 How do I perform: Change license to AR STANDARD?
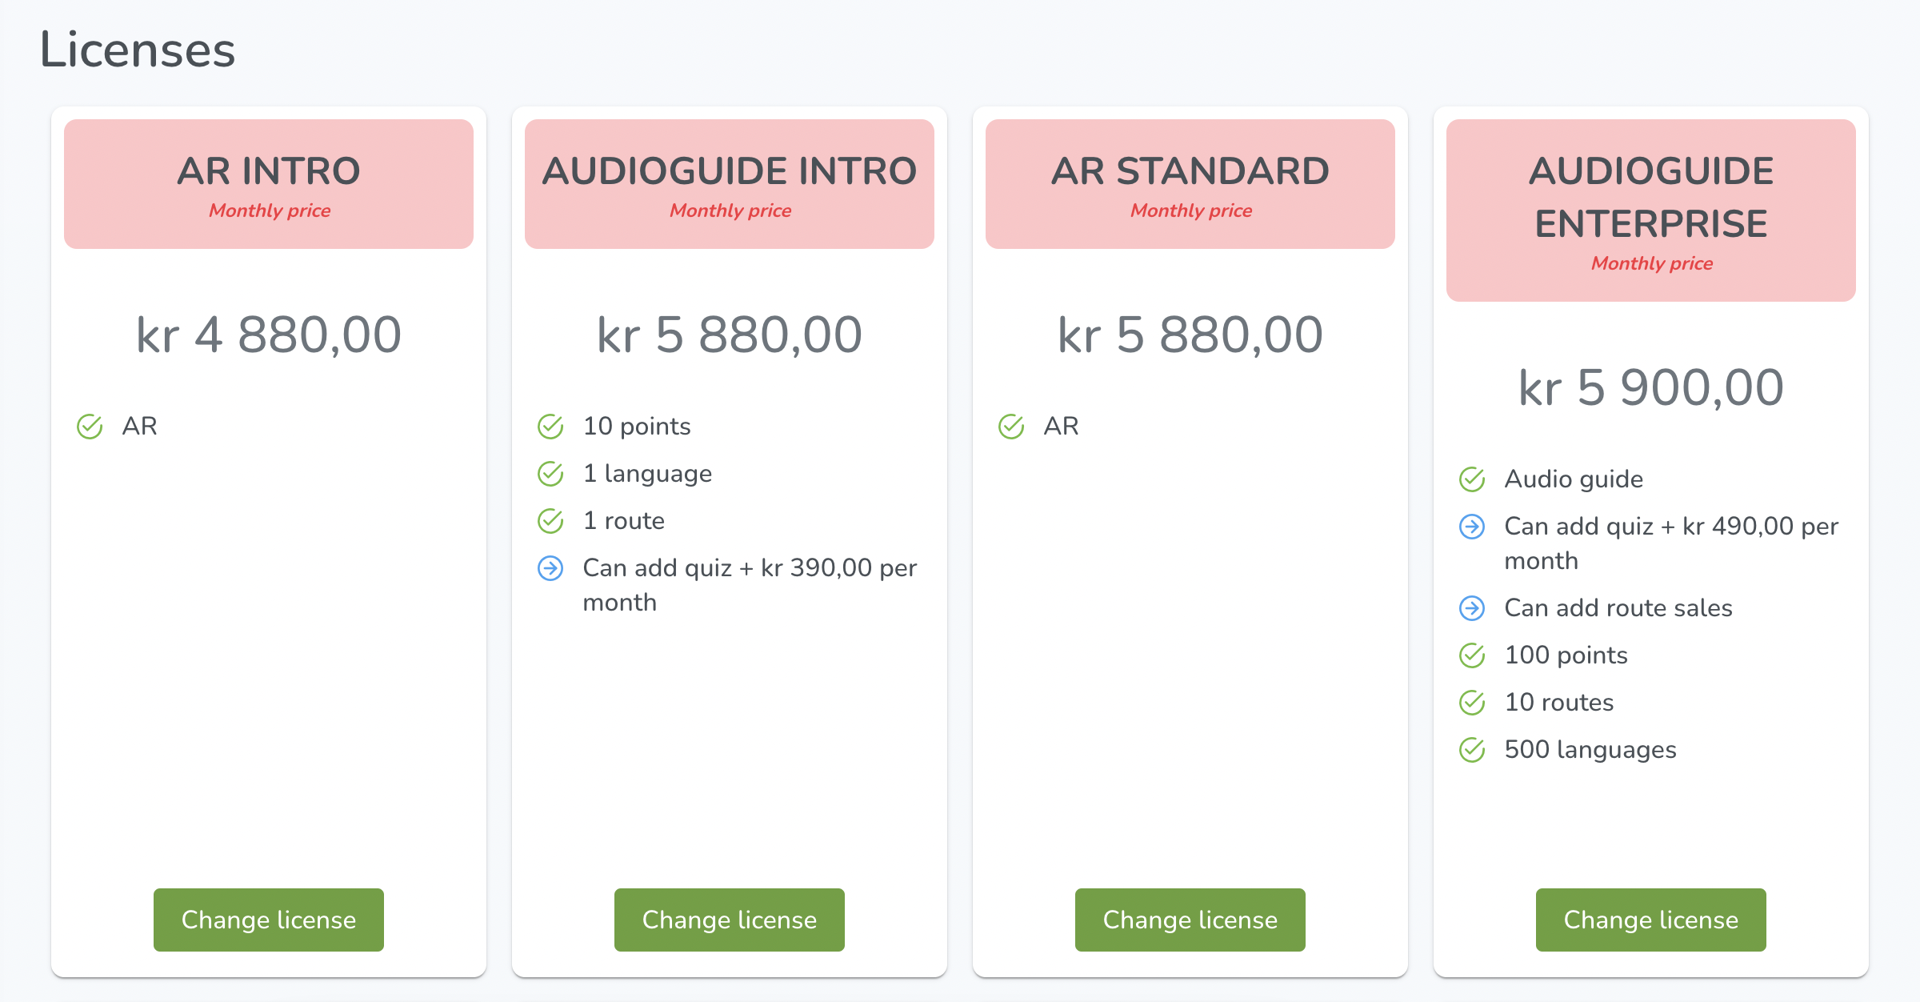[x=1190, y=920]
